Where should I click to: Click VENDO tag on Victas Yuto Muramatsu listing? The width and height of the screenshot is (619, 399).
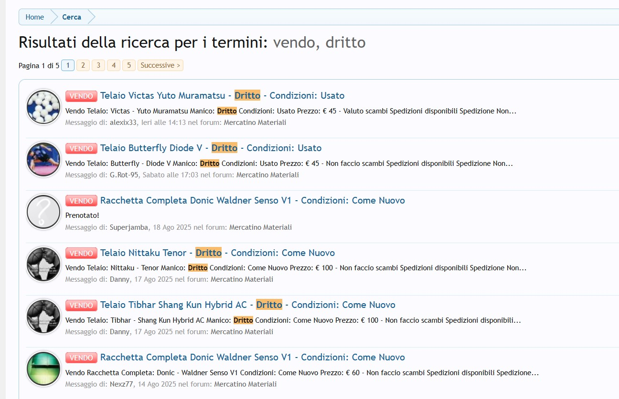(81, 96)
